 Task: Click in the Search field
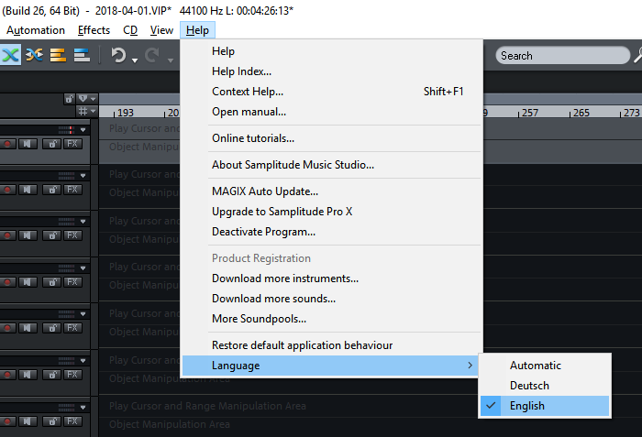click(x=559, y=56)
